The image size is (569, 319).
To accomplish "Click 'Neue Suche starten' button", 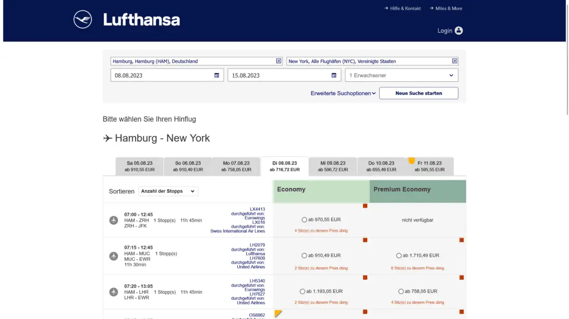I will tap(418, 93).
